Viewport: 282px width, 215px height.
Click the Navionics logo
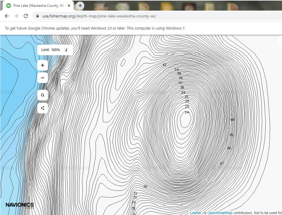click(20, 205)
